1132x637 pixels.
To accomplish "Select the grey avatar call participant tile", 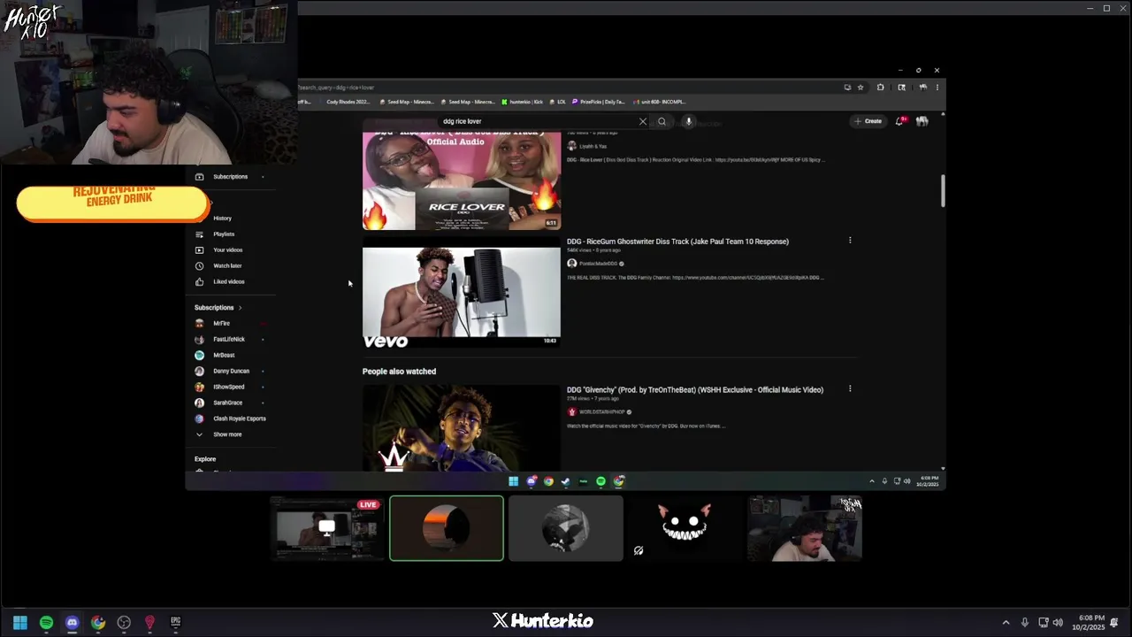I will (x=566, y=529).
